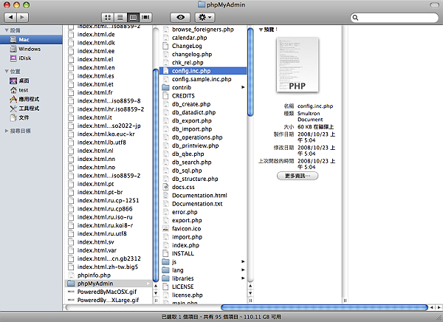
Task: Go forward with the toolbar forward arrow
Action: click(23, 18)
